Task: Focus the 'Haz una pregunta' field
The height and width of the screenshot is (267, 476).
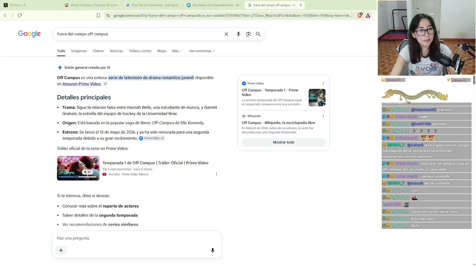Action: [x=137, y=238]
